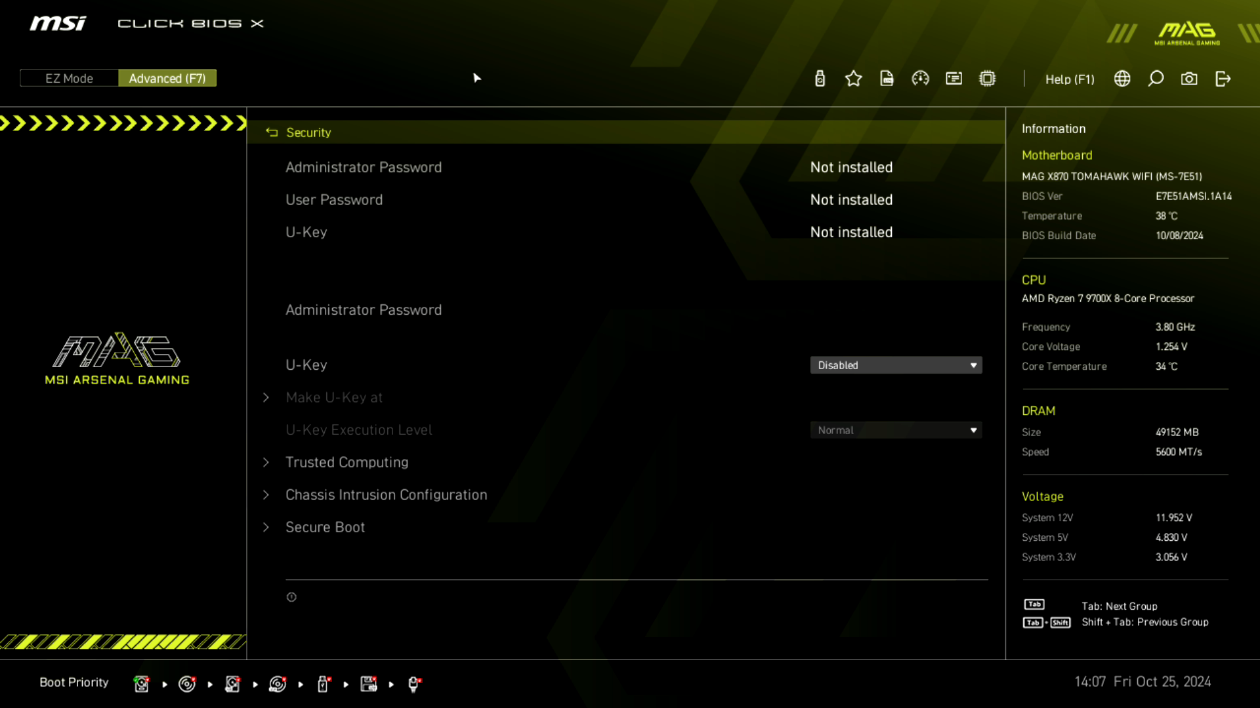Viewport: 1260px width, 708px height.
Task: Select the network boot device icon
Action: click(x=414, y=684)
